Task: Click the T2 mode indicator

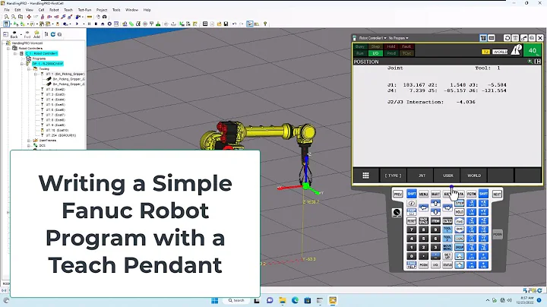Action: coord(485,52)
